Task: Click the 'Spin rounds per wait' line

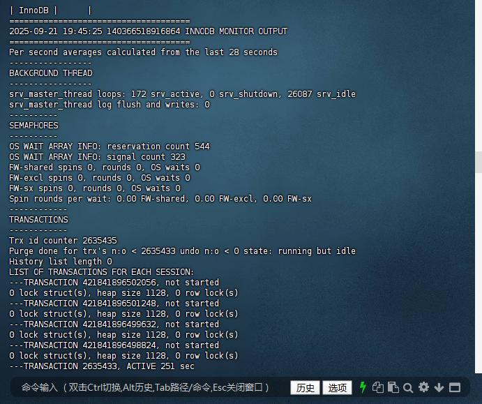Action: coord(160,199)
